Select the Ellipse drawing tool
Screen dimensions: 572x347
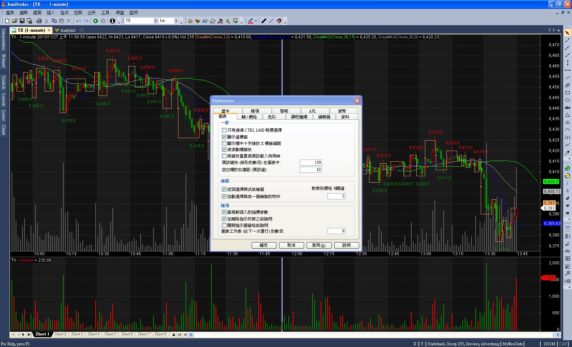click(568, 100)
